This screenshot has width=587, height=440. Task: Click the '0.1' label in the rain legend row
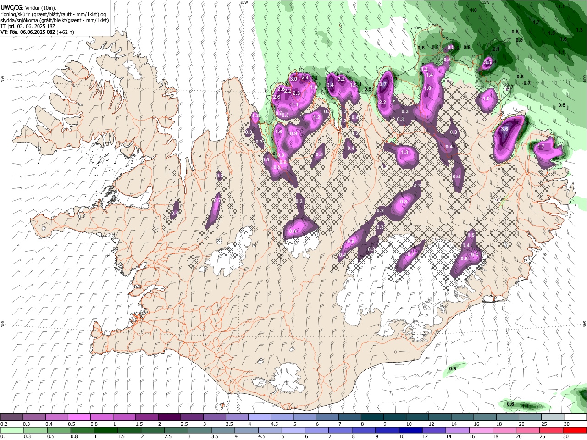pyautogui.click(x=4, y=436)
